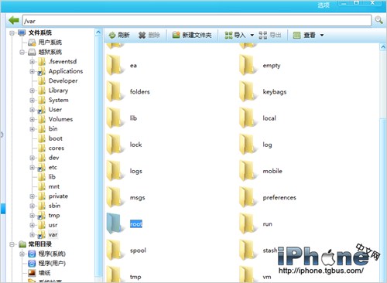Screen dimensions: 387x283
Task: Click the green back arrow icon
Action: [x=14, y=20]
